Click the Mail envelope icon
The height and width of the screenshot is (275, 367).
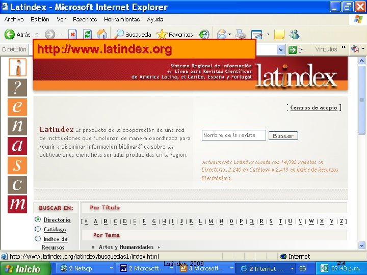click(221, 35)
